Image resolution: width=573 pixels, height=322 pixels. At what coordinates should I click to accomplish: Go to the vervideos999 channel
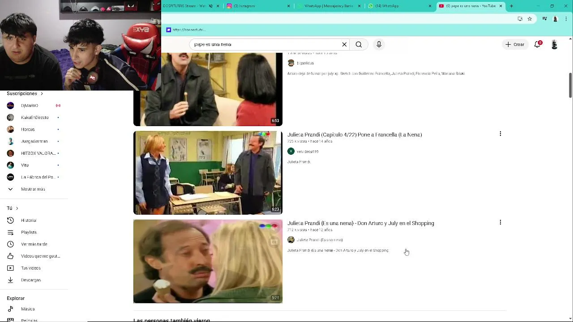click(x=308, y=152)
